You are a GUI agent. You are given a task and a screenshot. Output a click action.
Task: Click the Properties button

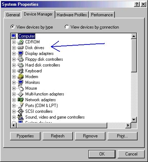point(25,136)
